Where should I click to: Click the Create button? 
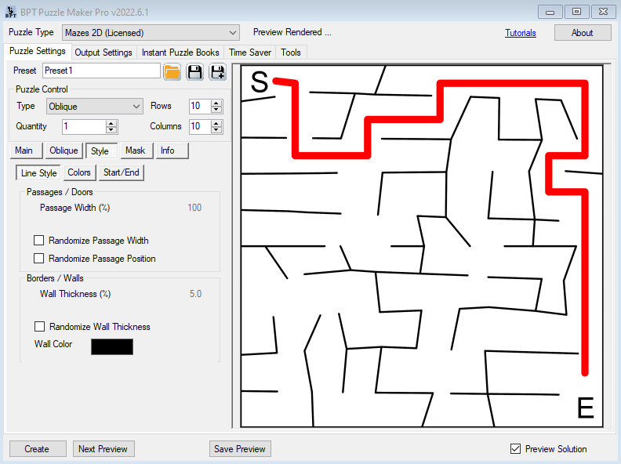point(38,449)
